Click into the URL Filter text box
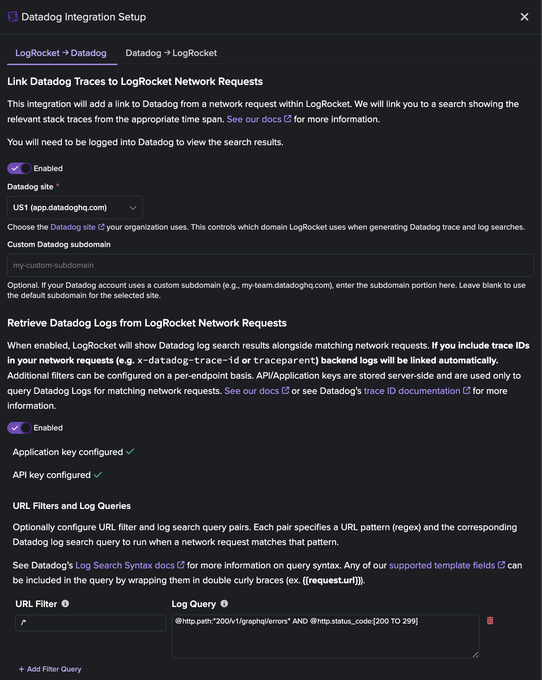 (x=91, y=623)
